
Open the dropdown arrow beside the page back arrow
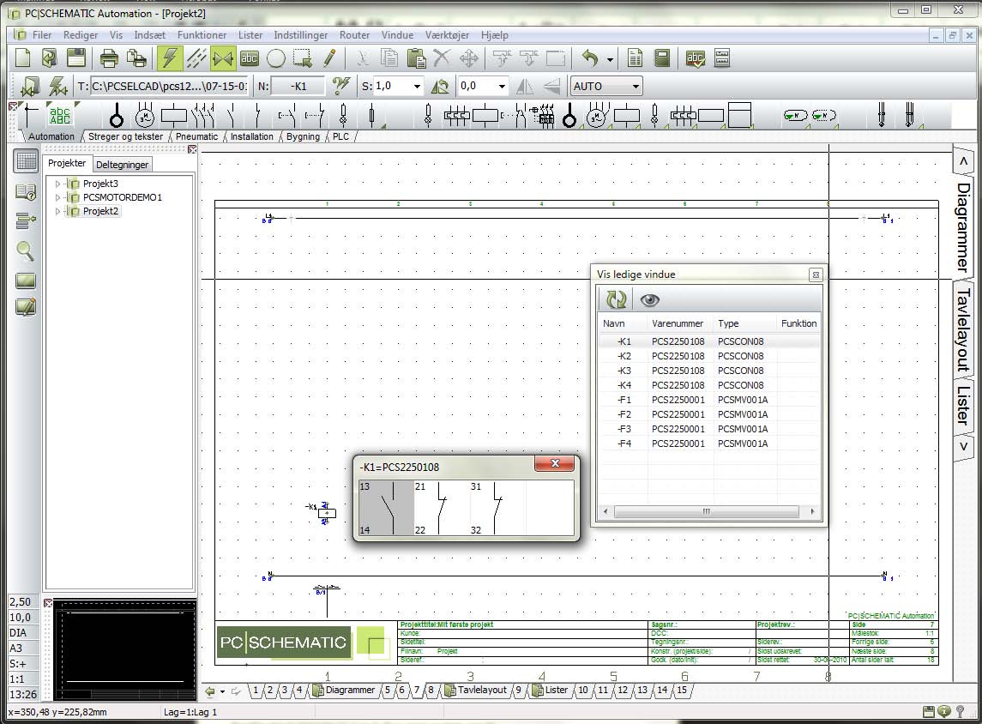222,691
